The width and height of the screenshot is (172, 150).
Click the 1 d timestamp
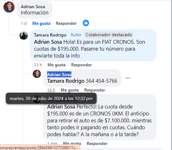point(24,23)
